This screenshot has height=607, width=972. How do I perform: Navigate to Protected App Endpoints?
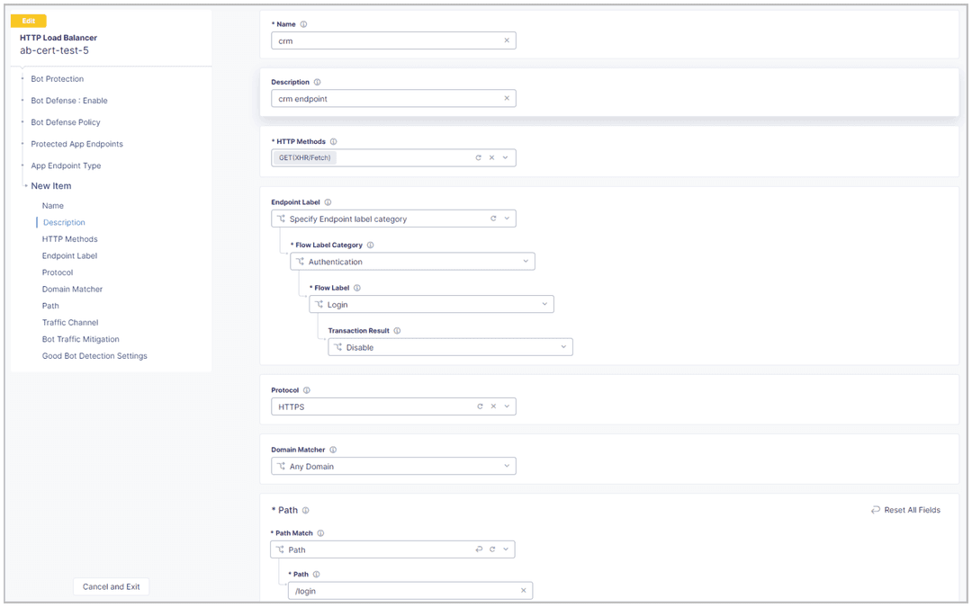(76, 144)
